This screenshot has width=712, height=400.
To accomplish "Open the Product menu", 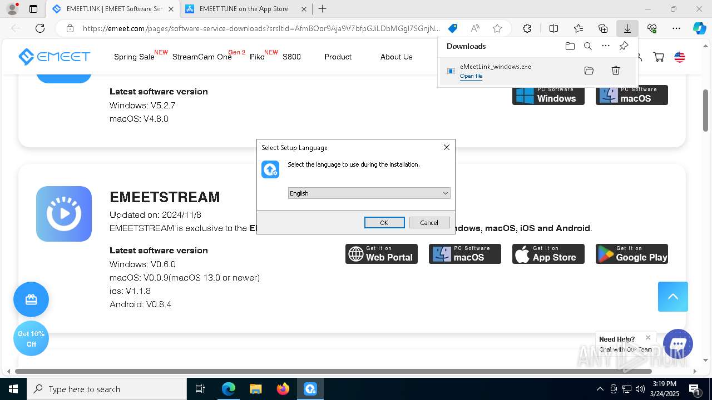I will click(x=338, y=57).
